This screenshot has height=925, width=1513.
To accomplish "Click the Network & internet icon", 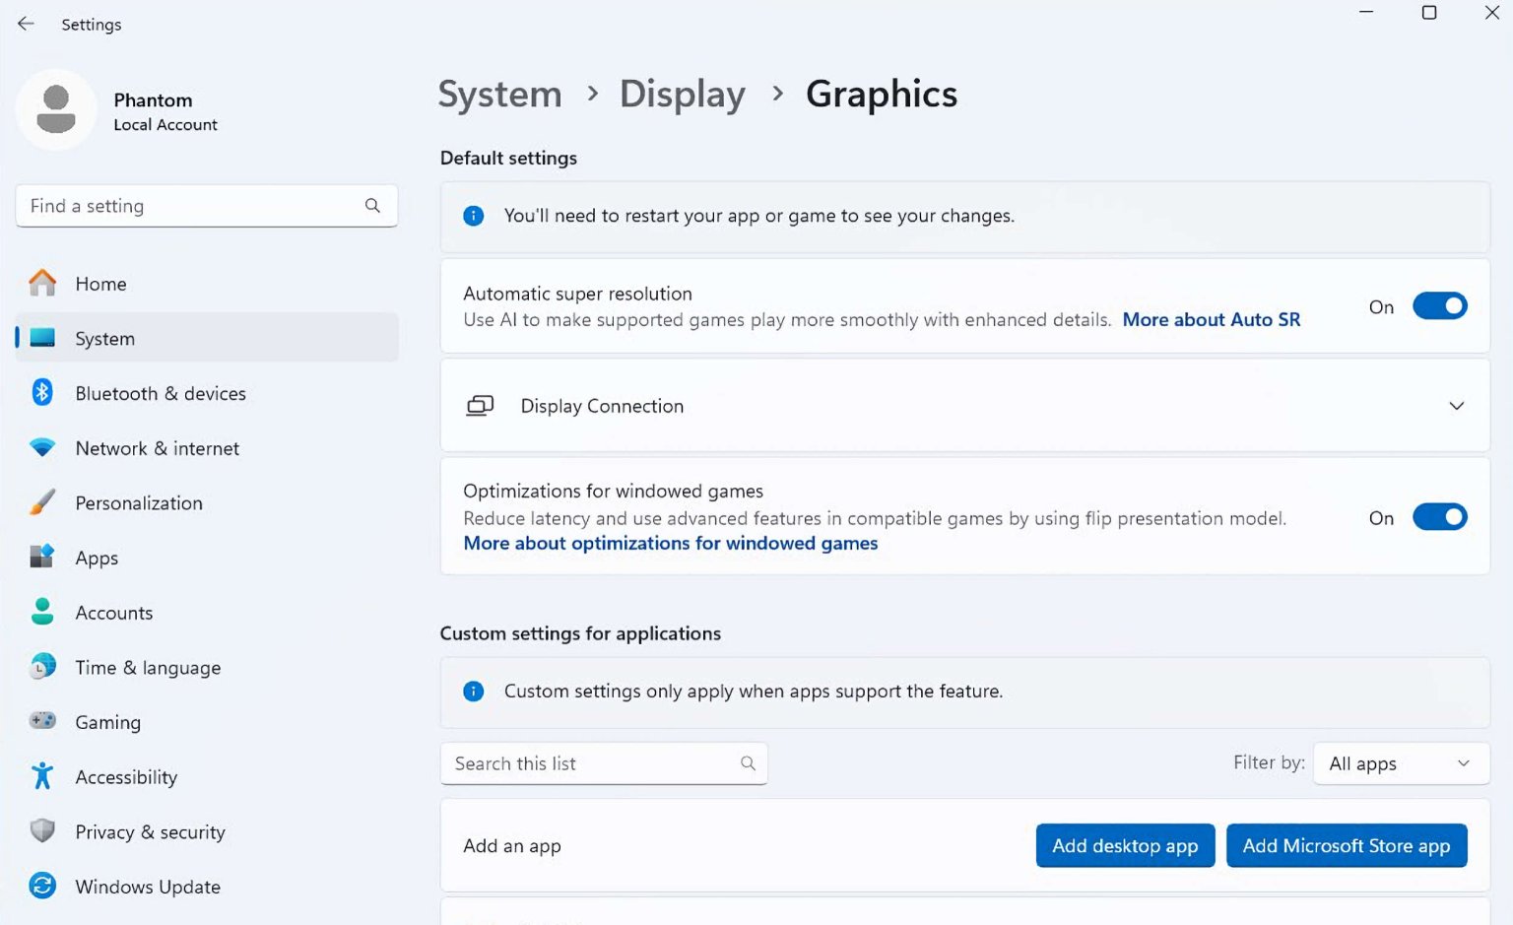I will pyautogui.click(x=42, y=448).
